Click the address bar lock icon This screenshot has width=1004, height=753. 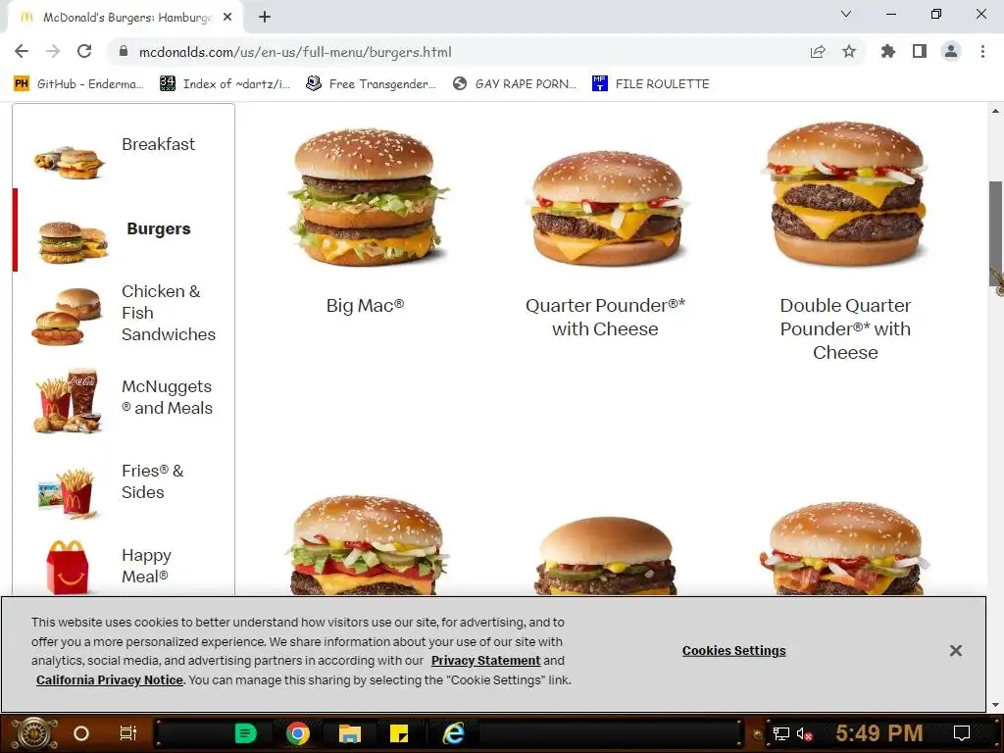tap(124, 51)
